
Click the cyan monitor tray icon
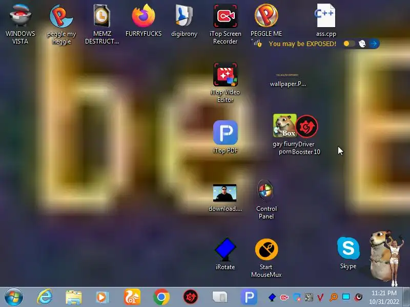pos(346,297)
